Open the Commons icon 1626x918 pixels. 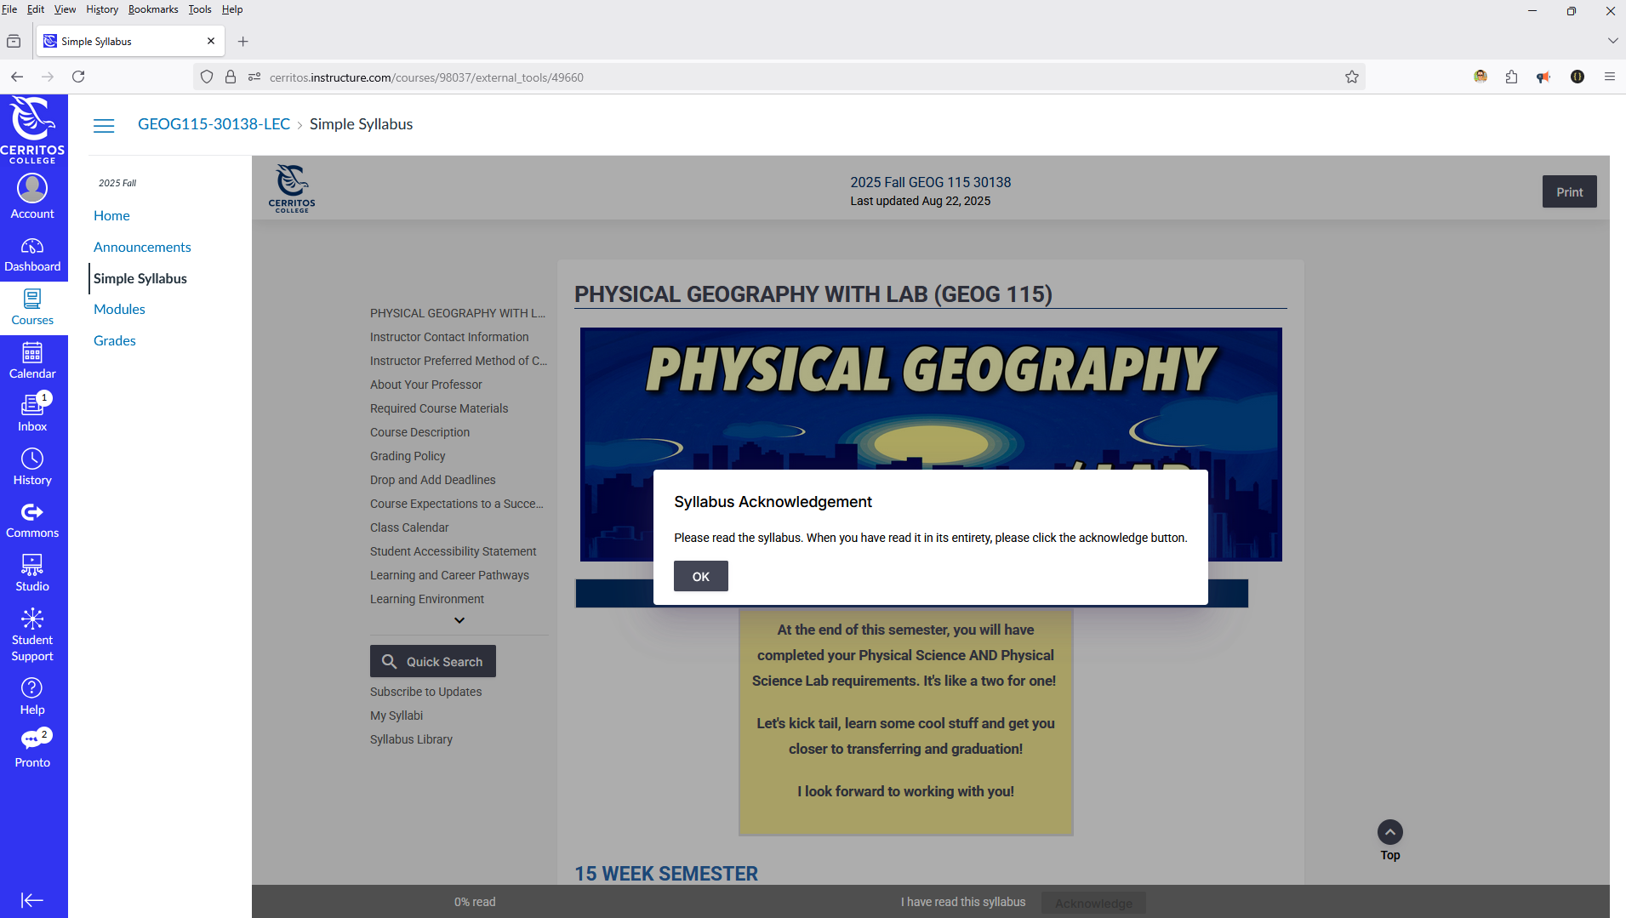(x=32, y=521)
